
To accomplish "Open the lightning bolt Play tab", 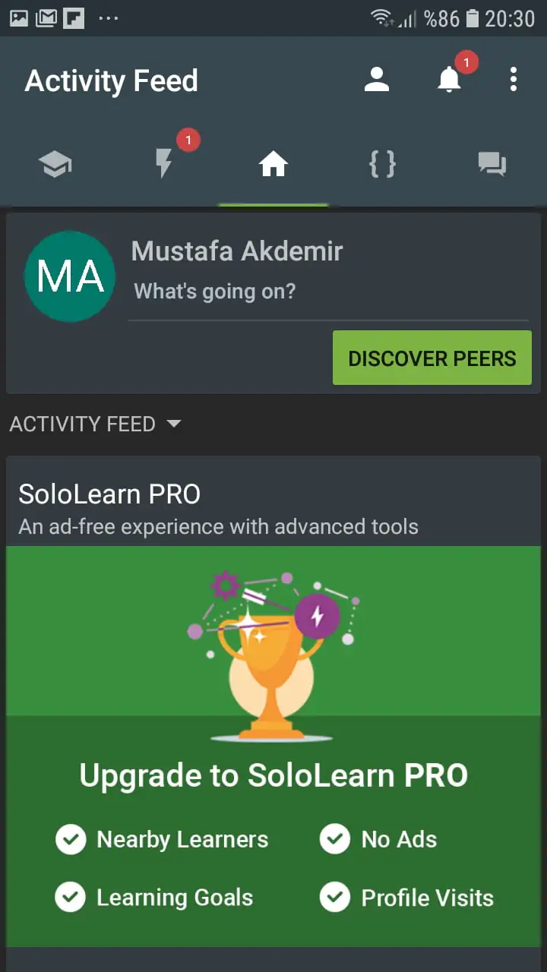I will [163, 163].
